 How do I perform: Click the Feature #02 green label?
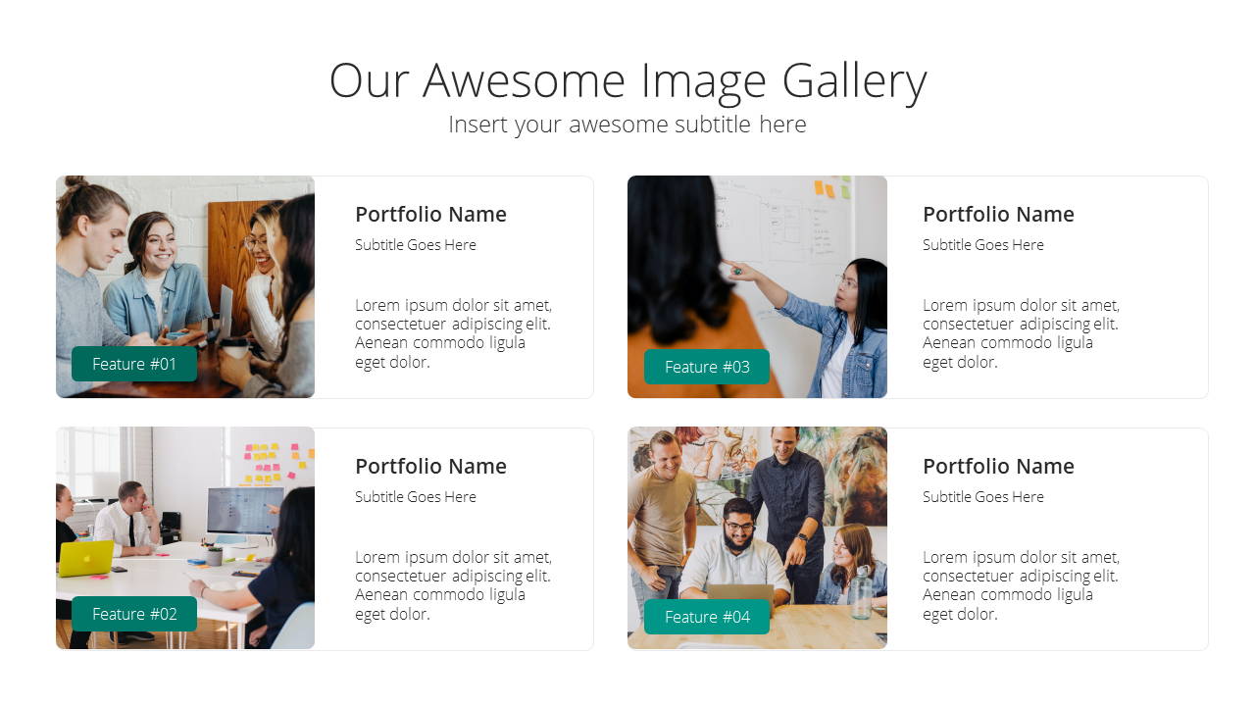coord(134,614)
